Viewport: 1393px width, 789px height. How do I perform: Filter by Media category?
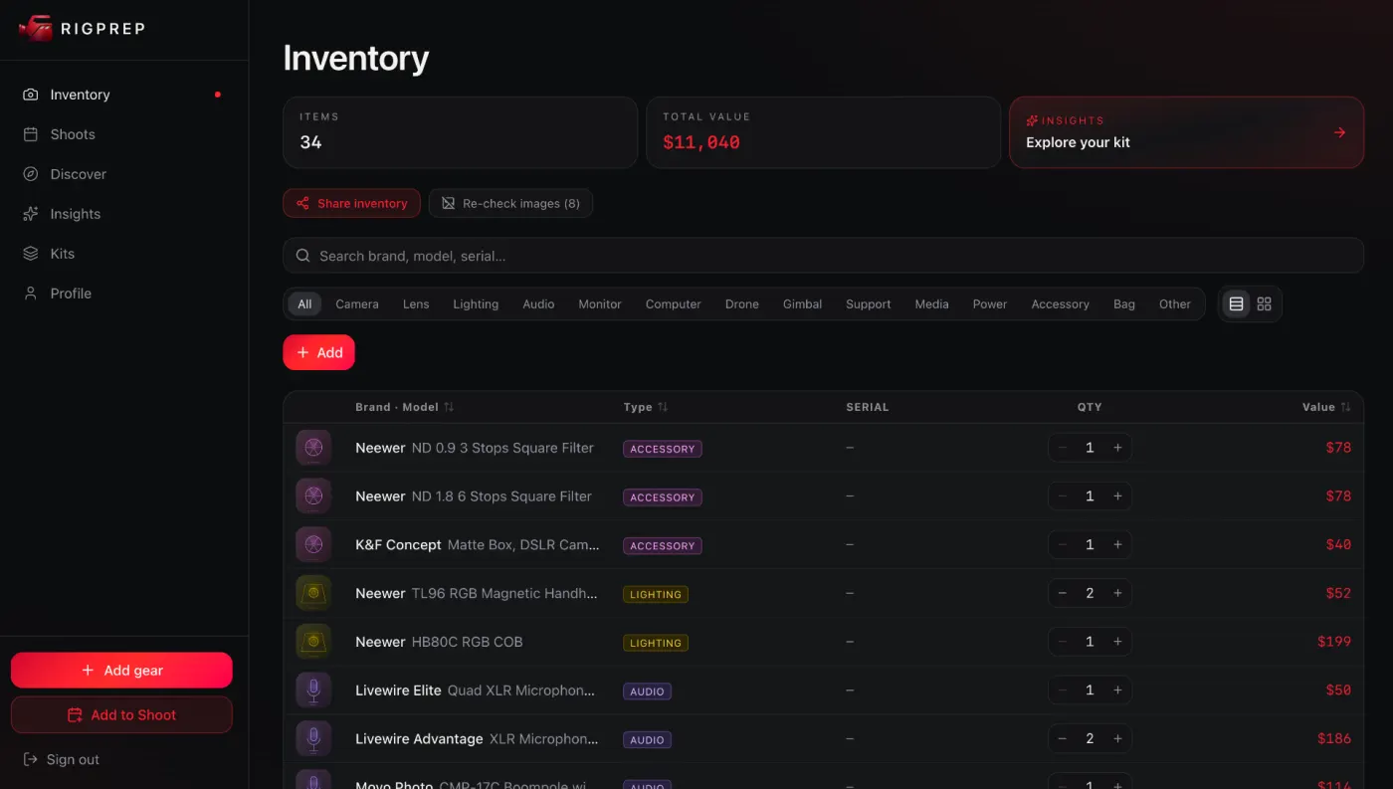click(931, 304)
